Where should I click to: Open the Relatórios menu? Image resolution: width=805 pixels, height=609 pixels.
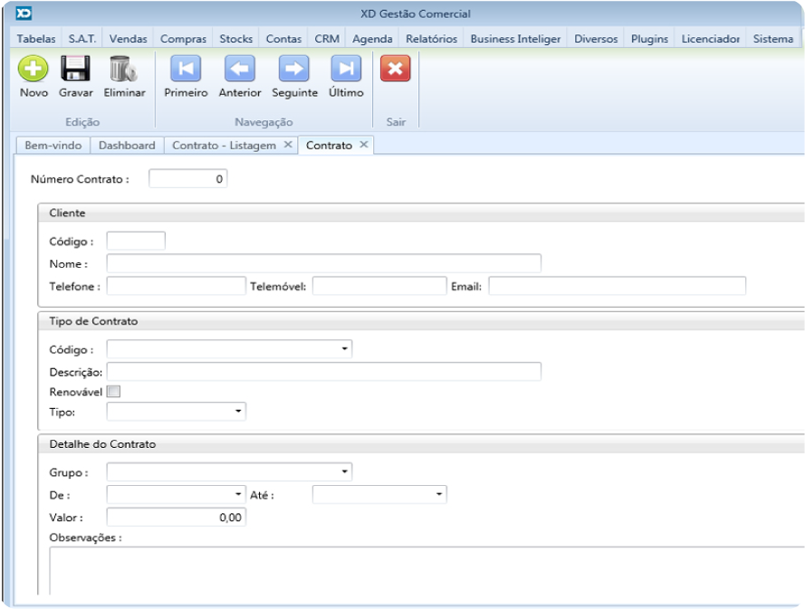click(x=431, y=39)
